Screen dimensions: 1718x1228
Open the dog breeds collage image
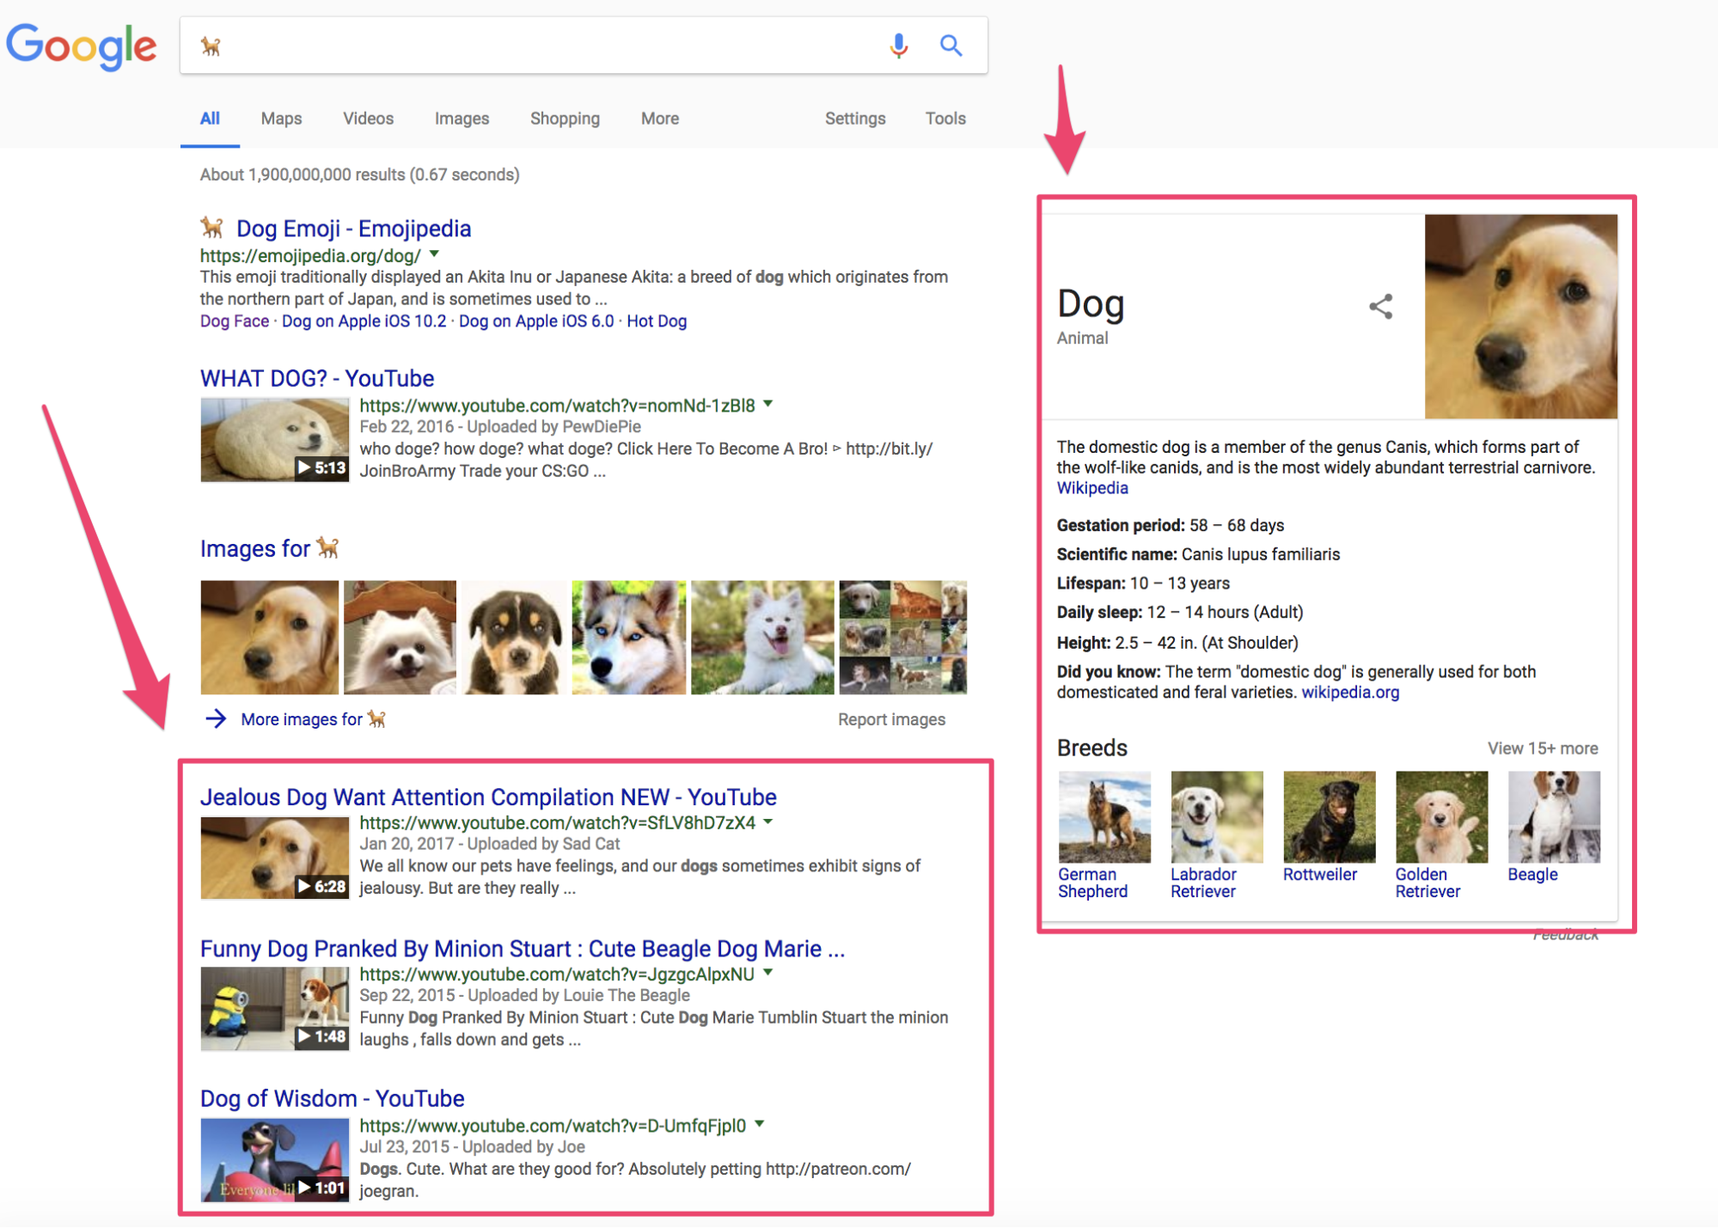(902, 638)
